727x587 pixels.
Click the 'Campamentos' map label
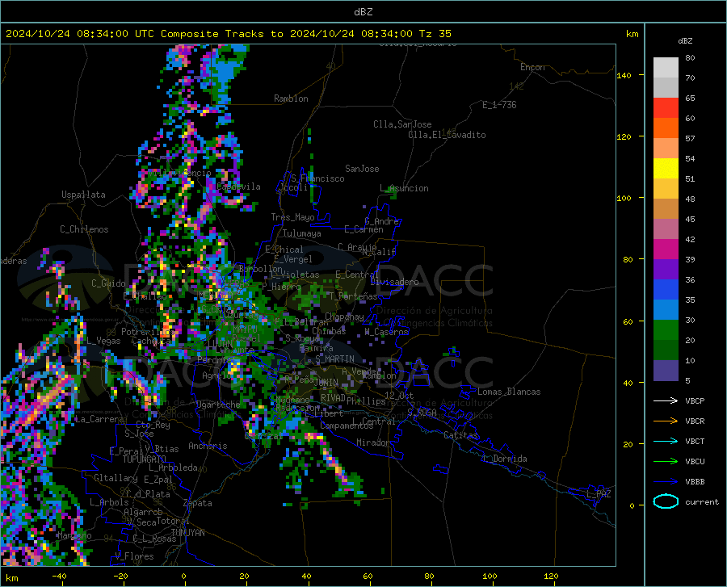tap(347, 426)
